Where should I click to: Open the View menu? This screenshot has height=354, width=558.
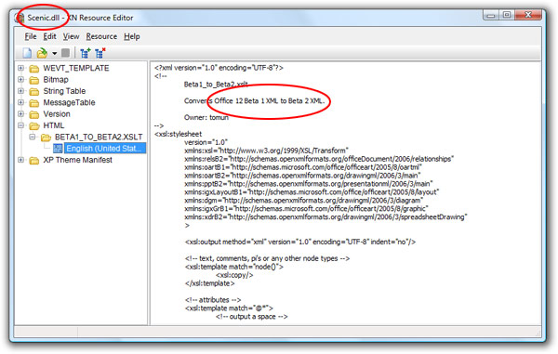(x=72, y=36)
